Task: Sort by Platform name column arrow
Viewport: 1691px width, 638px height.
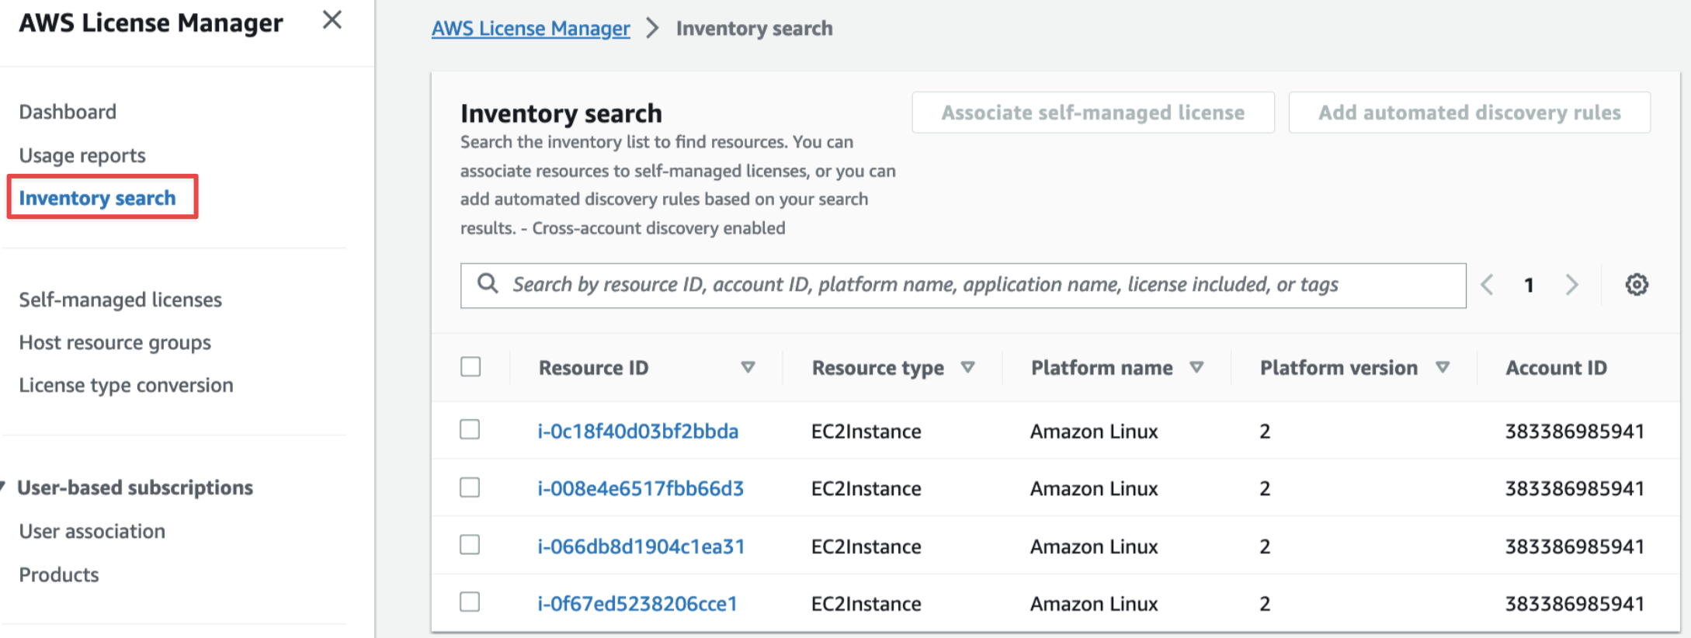Action: click(1196, 367)
